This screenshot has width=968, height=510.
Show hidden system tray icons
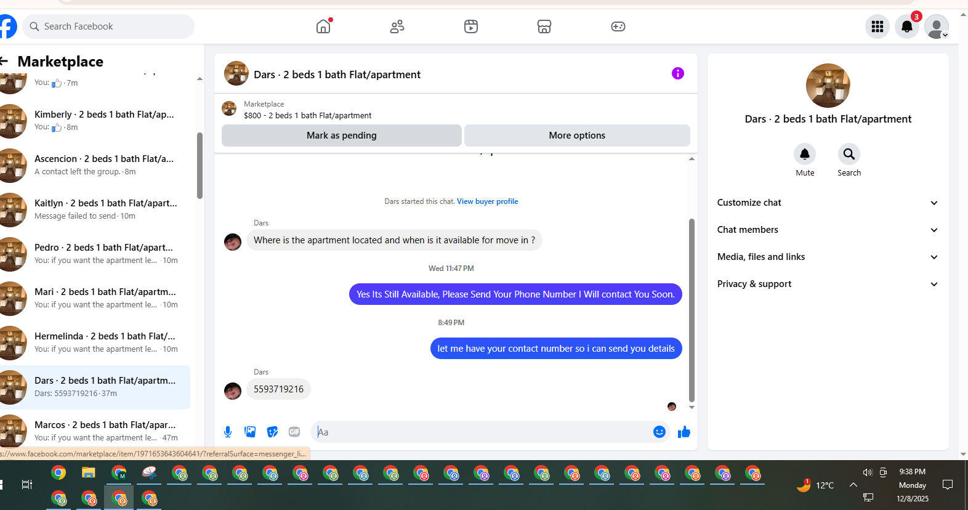point(853,485)
